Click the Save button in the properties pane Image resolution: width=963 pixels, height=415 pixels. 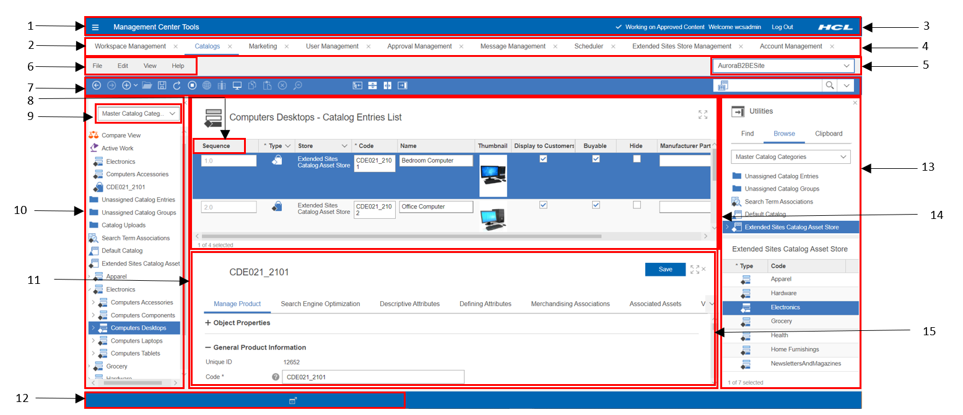click(x=665, y=269)
